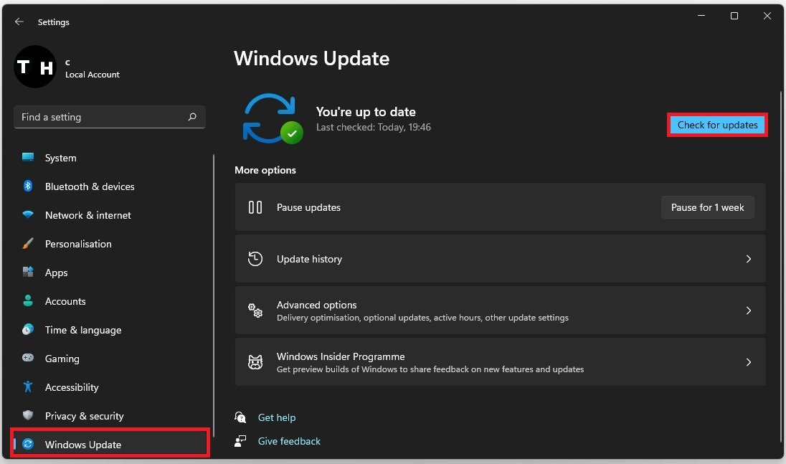Click the Update history clock icon
786x464 pixels.
255,259
